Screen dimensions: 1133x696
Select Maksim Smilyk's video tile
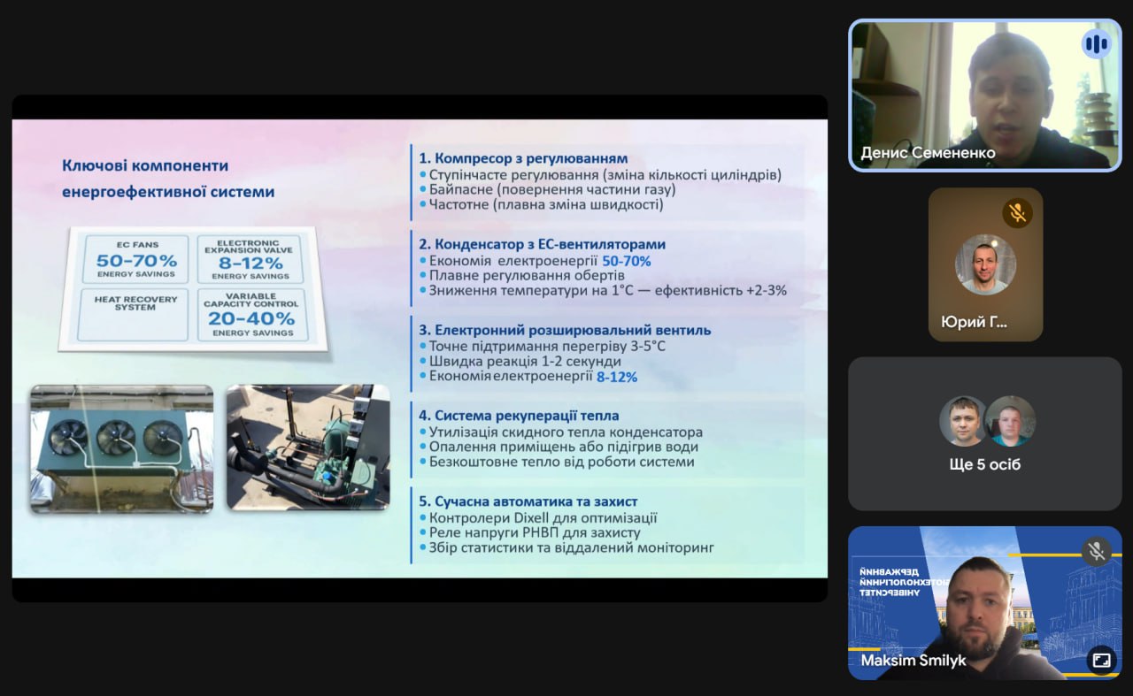984,601
